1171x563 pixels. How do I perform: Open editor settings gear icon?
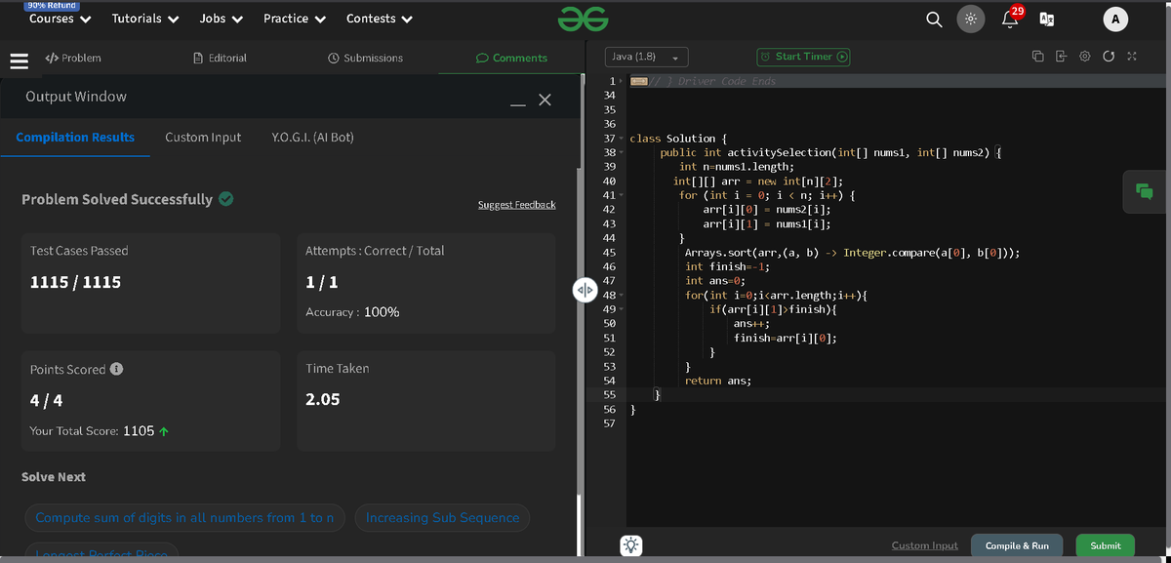[x=1085, y=57]
